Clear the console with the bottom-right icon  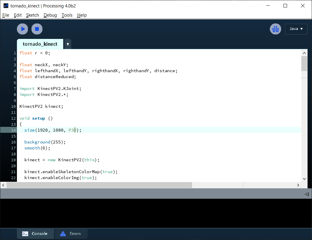(x=306, y=194)
